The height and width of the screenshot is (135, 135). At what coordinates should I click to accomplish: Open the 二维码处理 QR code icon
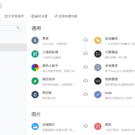[35, 54]
